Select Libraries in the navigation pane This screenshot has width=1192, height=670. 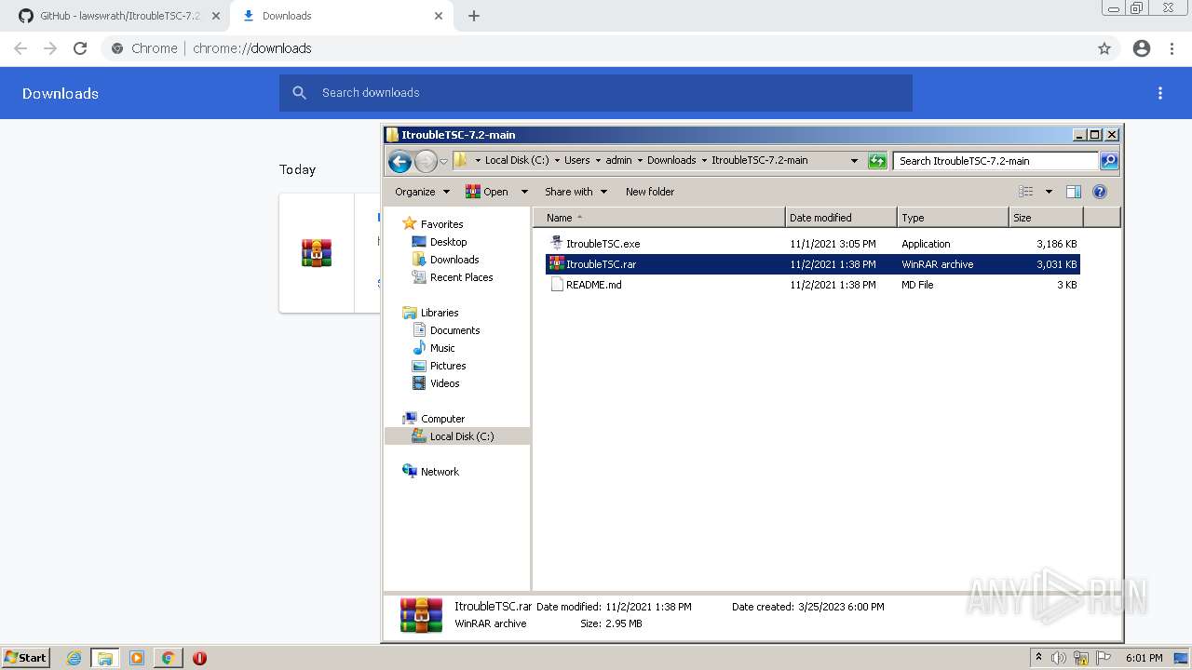(439, 313)
